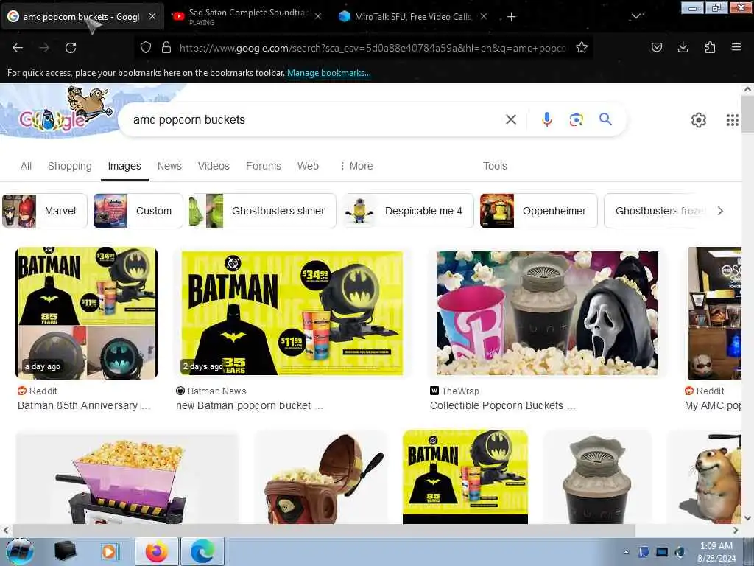
Task: Open the Forums results tab
Action: point(264,166)
